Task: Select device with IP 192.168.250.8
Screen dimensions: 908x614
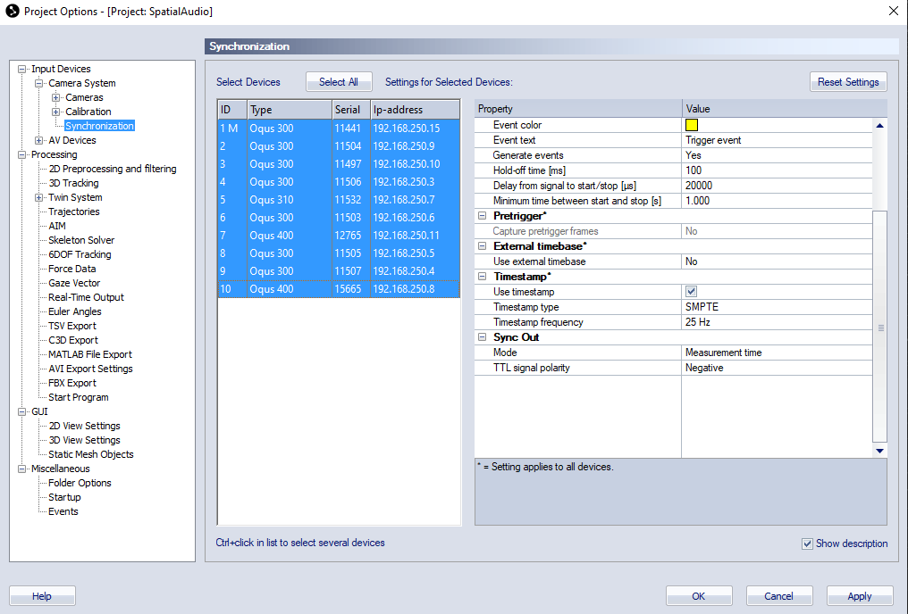Action: 339,289
